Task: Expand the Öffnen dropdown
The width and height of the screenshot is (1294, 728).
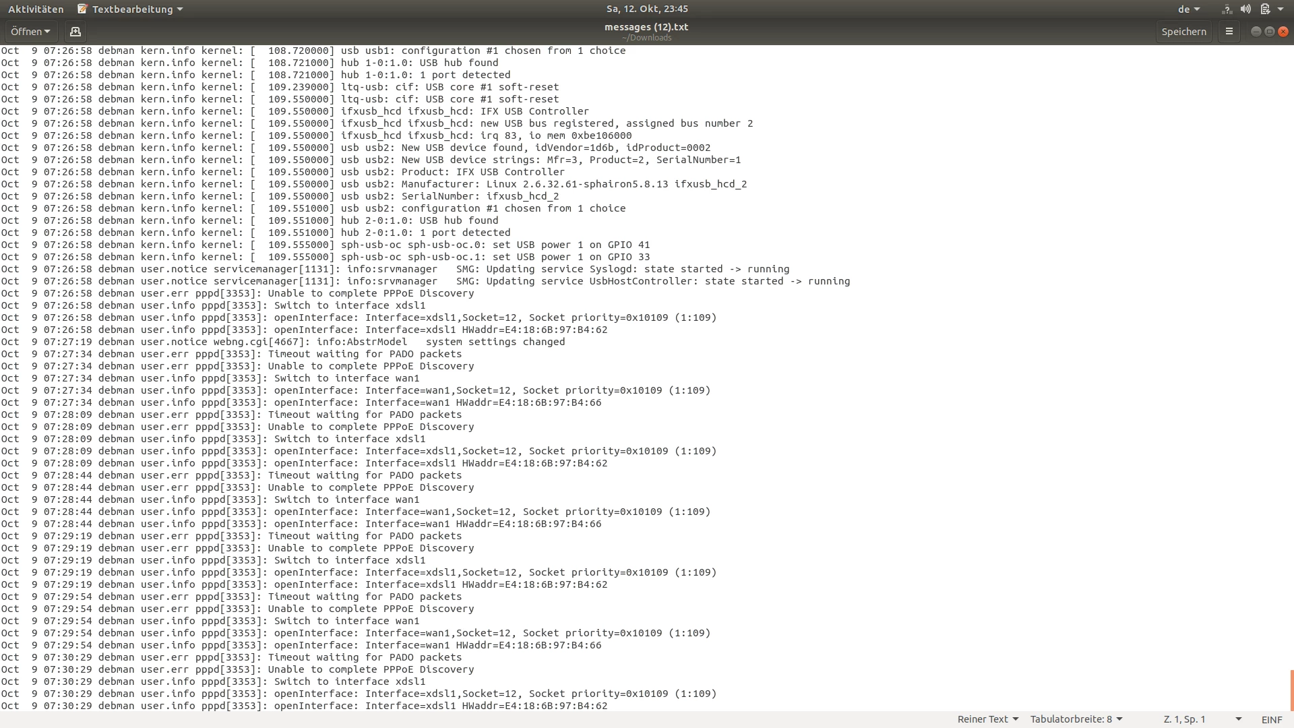Action: click(30, 32)
